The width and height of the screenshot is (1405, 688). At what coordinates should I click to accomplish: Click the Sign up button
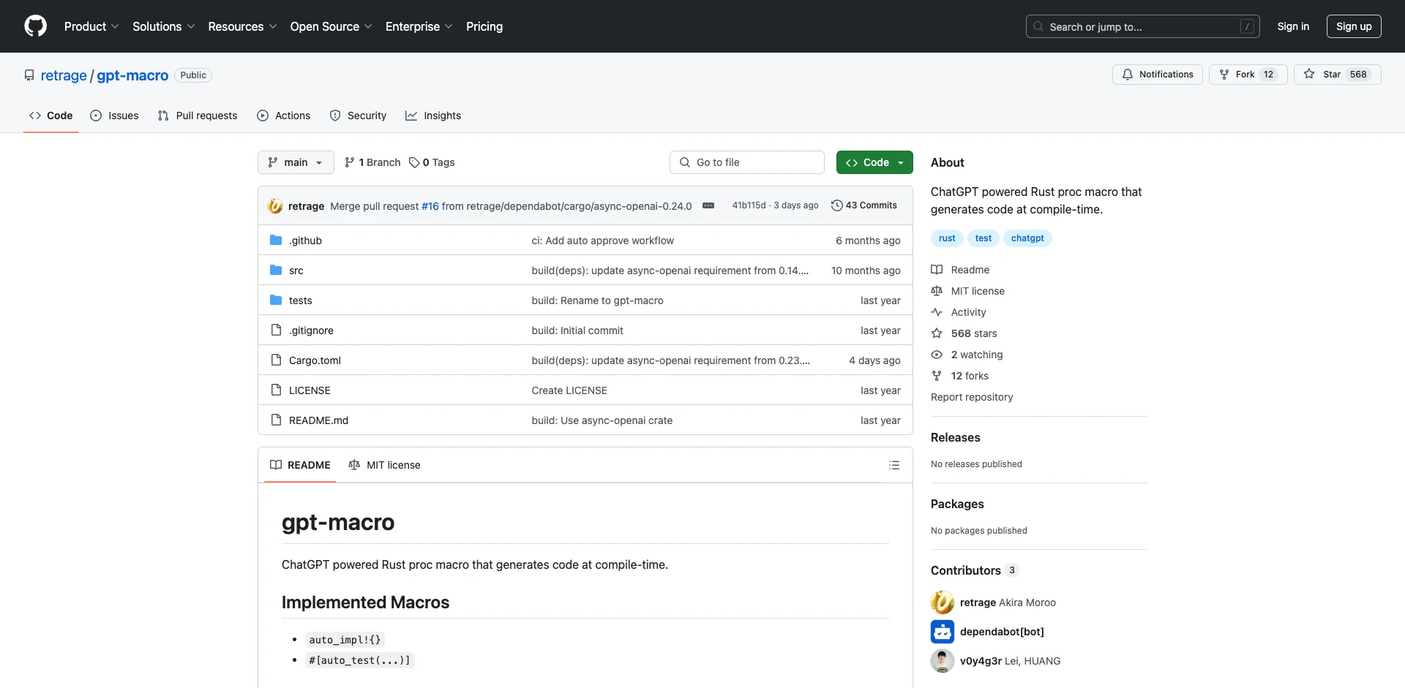tap(1354, 26)
